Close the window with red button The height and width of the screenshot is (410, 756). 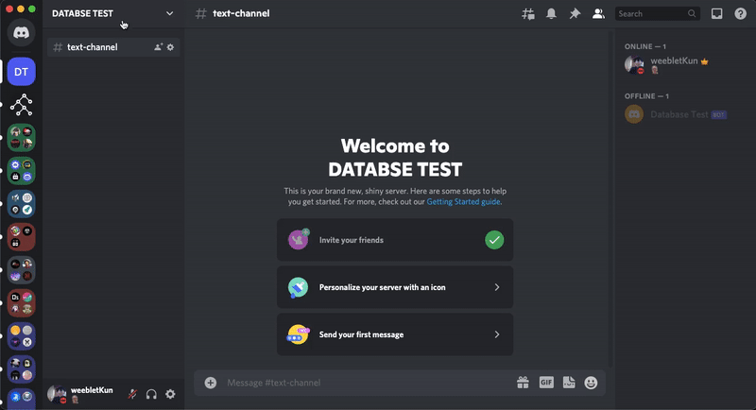[x=9, y=9]
